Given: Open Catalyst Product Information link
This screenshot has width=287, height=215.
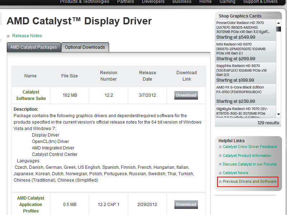Looking at the screenshot, I should pyautogui.click(x=247, y=156).
